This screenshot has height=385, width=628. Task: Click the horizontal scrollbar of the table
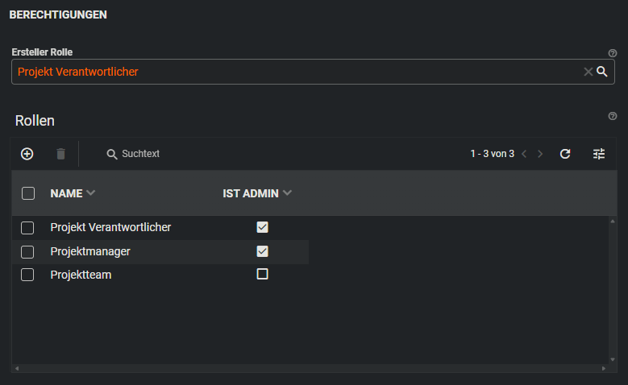click(x=310, y=368)
